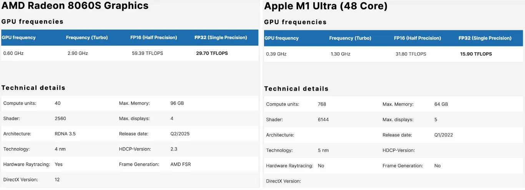This screenshot has width=525, height=190.
Task: Click "FP32 (Single Precision)" header in AMD table
Action: click(221, 38)
